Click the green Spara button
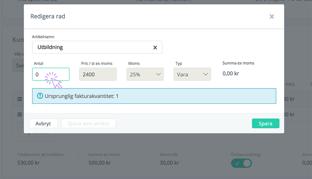The height and width of the screenshot is (179, 312). click(265, 123)
